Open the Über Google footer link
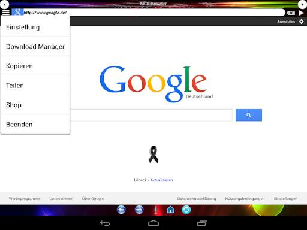 coord(93,199)
